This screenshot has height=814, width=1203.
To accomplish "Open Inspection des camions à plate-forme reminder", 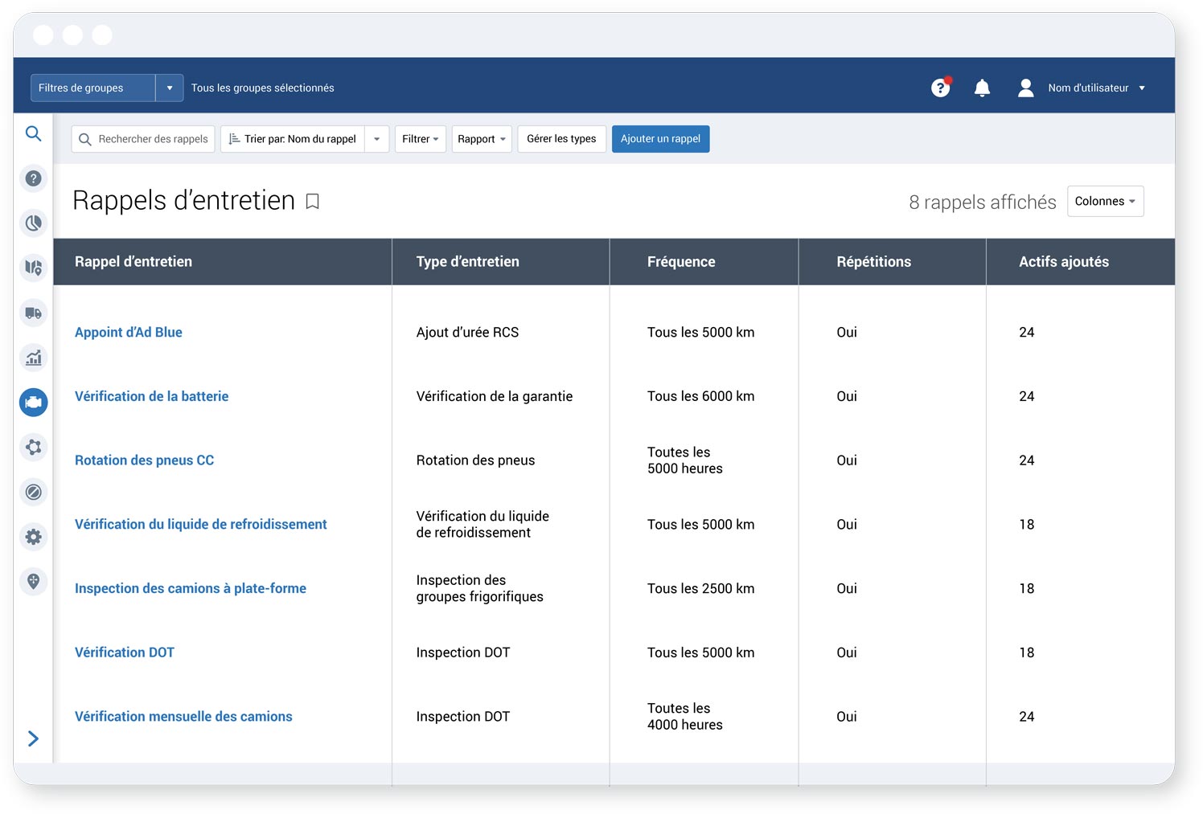I will [x=191, y=588].
